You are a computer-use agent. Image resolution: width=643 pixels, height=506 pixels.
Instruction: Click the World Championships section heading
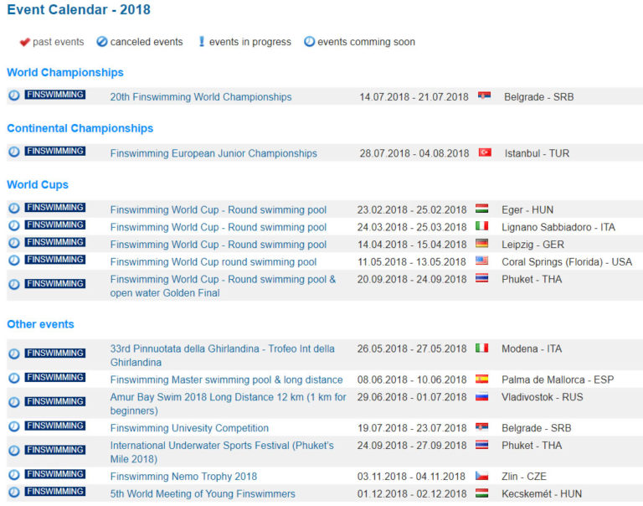(65, 73)
